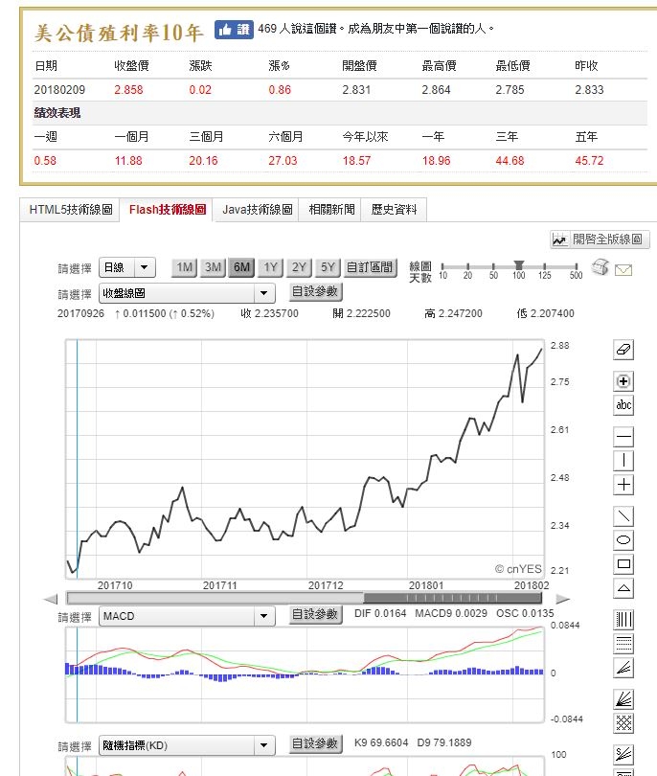Select the three-line fan tool
Screen dimensions: 657x776
(623, 667)
